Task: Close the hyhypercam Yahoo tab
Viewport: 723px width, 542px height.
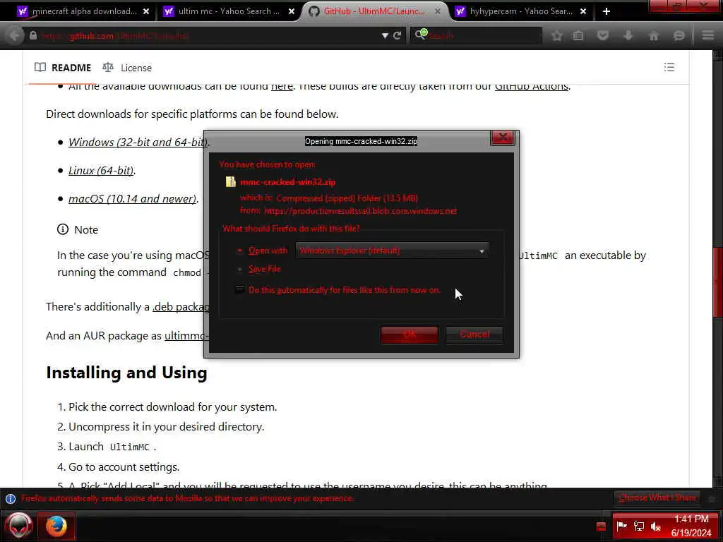Action: pos(583,11)
